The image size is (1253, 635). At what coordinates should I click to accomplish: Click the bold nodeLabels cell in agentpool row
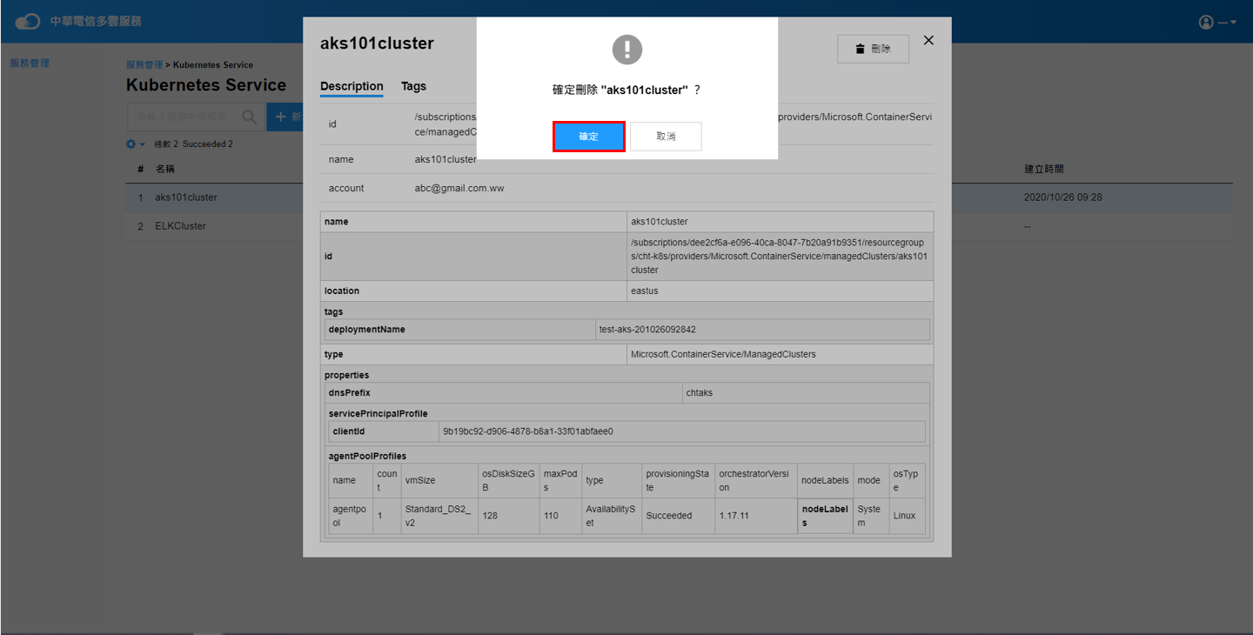pos(825,515)
